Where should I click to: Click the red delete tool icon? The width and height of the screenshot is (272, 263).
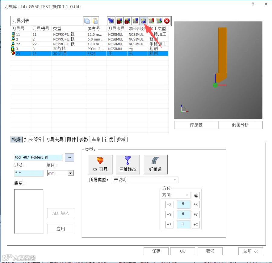pyautogui.click(x=167, y=21)
